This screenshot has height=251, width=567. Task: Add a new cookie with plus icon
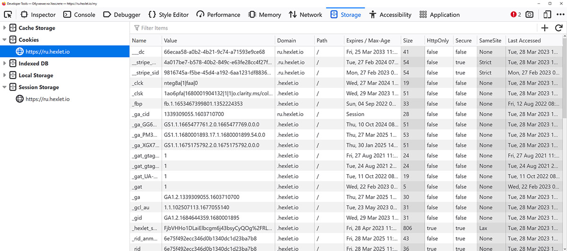pyautogui.click(x=545, y=28)
